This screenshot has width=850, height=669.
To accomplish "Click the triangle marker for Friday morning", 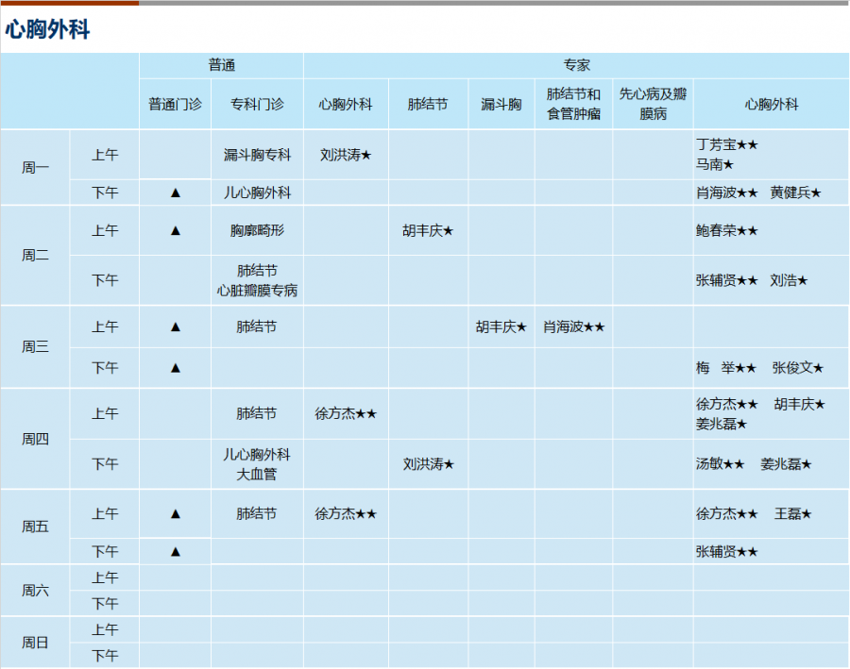I will tap(175, 513).
